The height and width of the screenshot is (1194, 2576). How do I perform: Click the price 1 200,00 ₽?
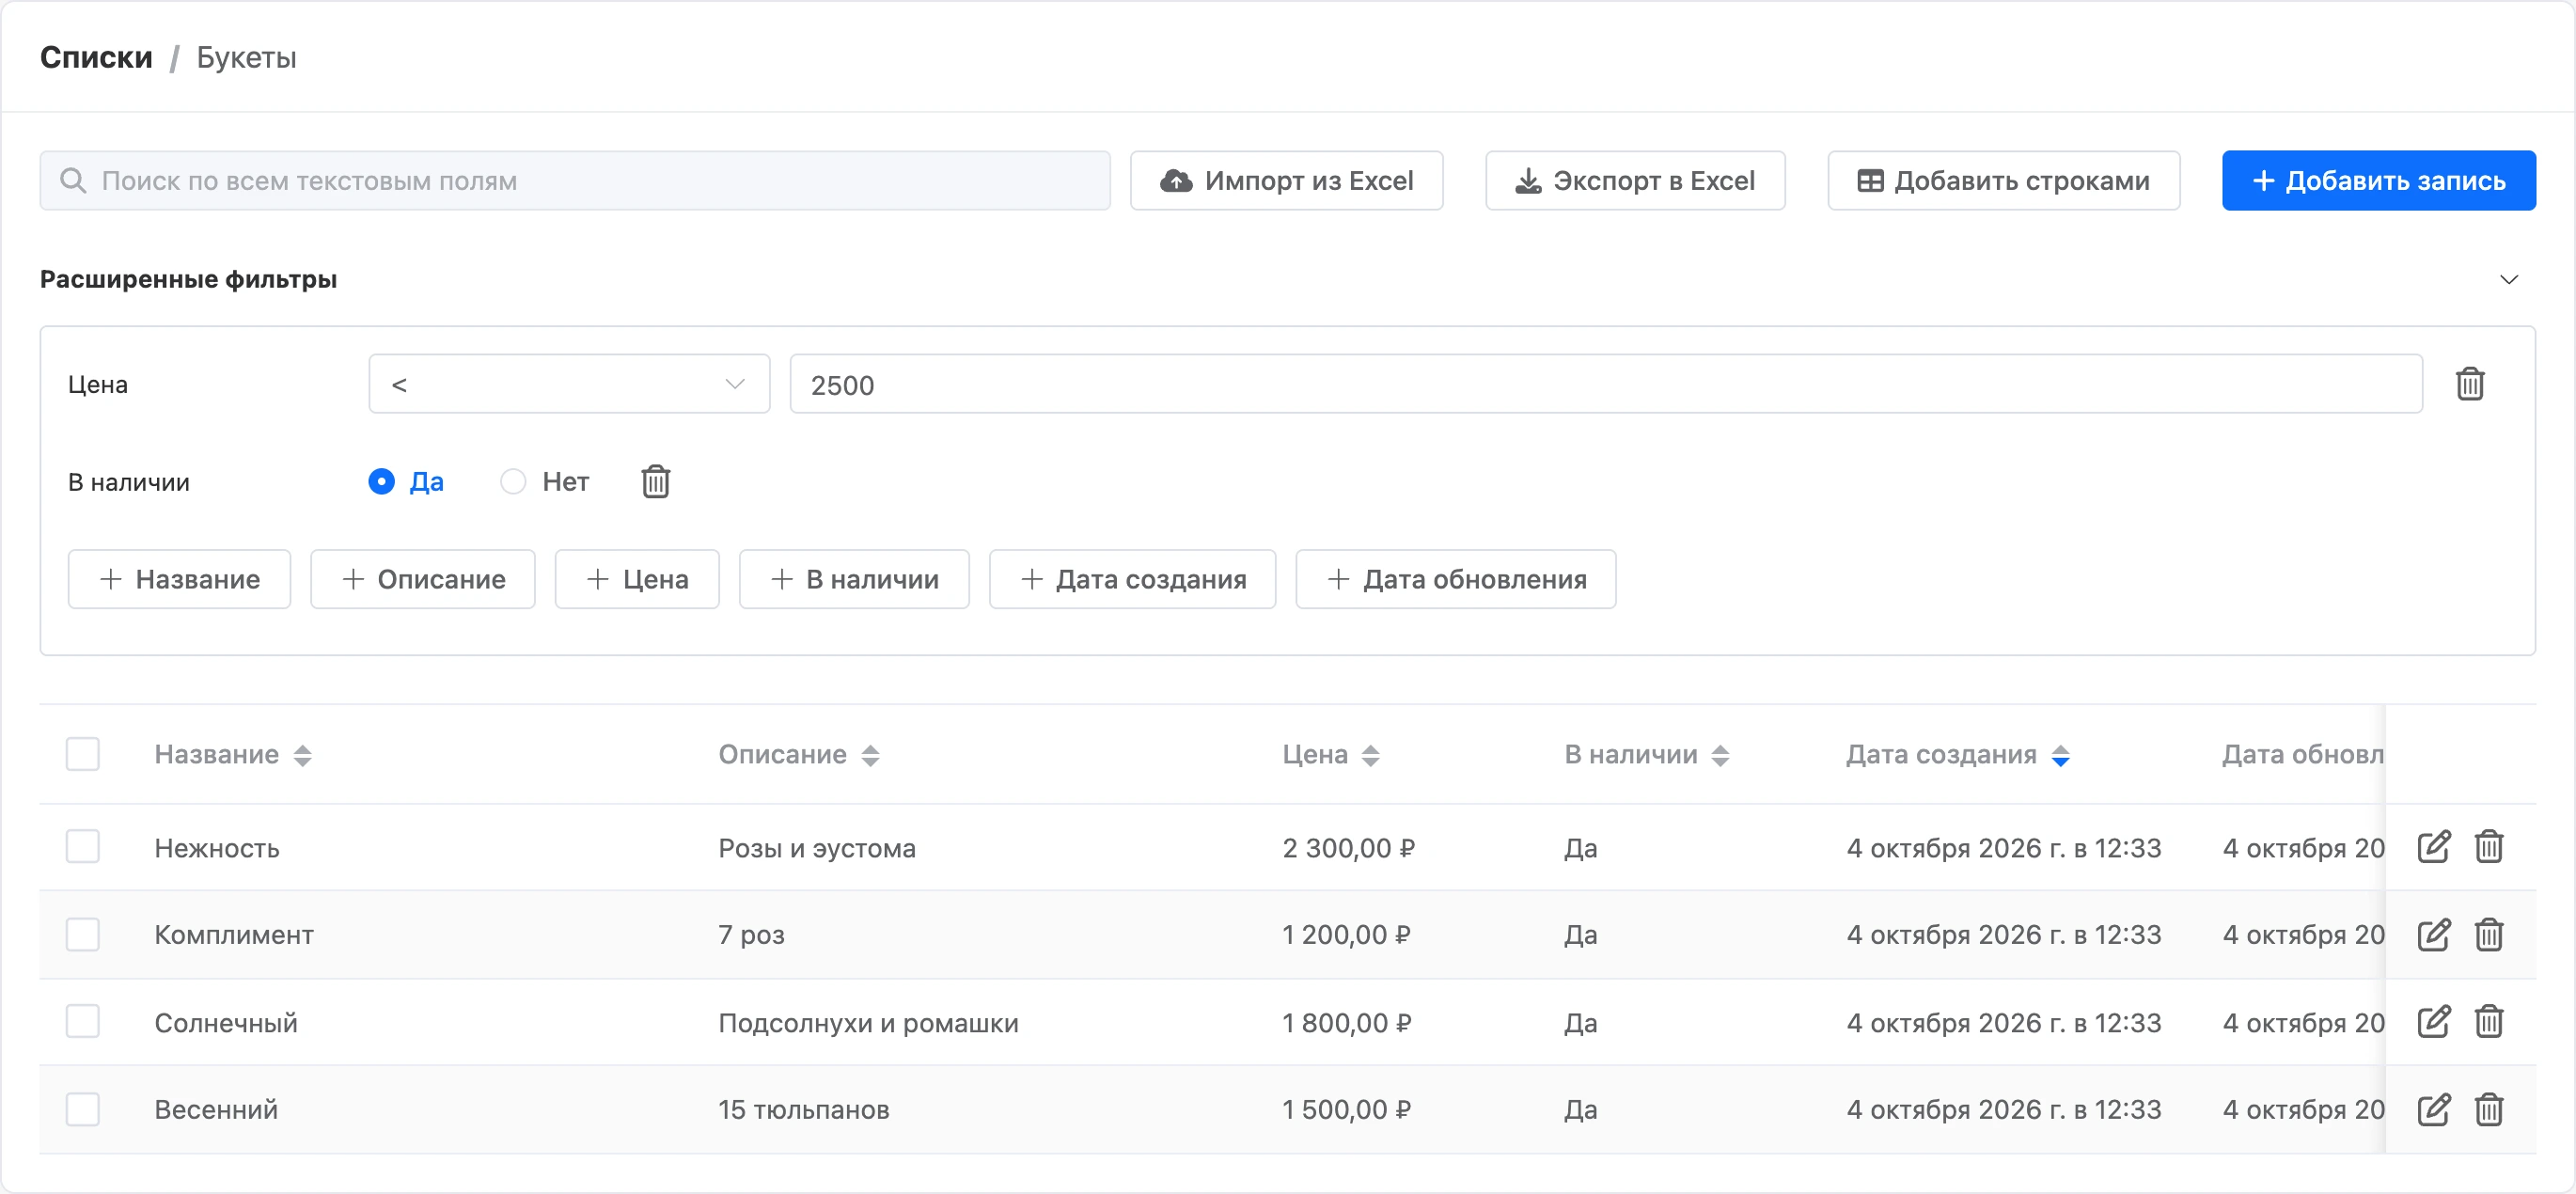point(1346,935)
